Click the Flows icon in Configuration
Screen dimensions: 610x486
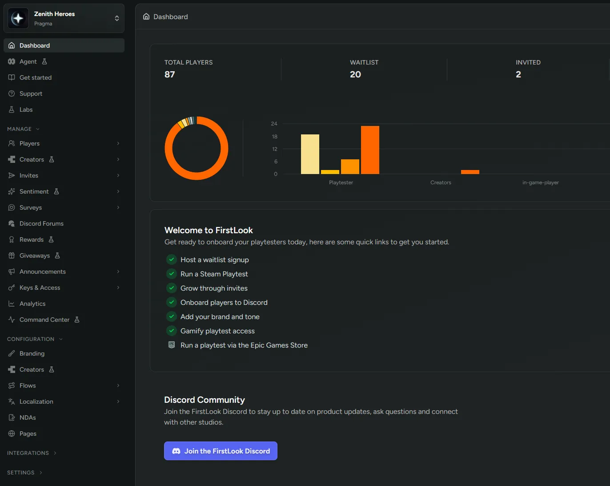click(x=12, y=385)
